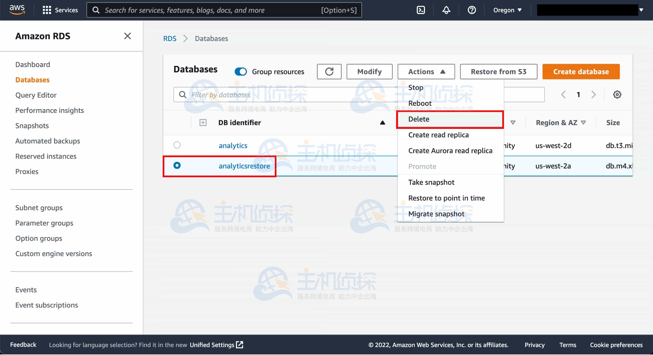The image size is (653, 355).
Task: Open Query Editor in the sidebar
Action: 36,95
